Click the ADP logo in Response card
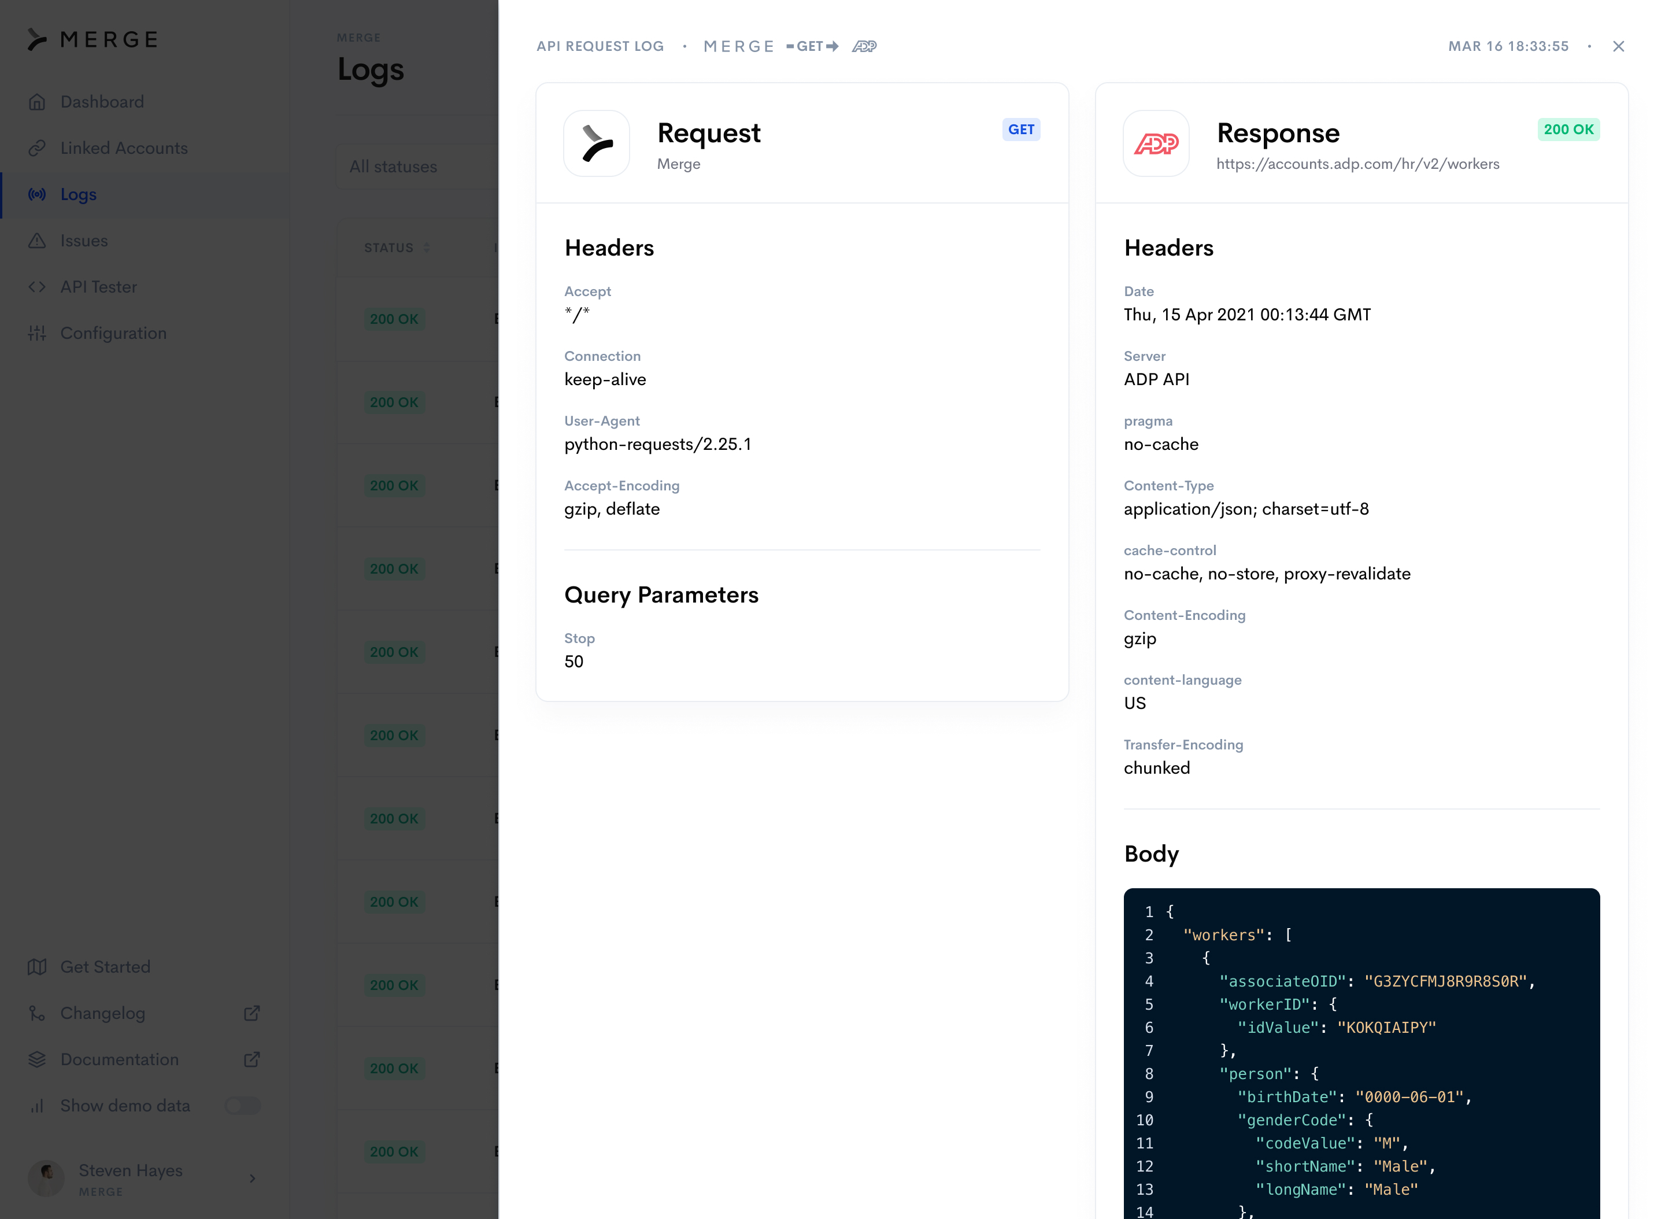The image size is (1665, 1219). click(1156, 144)
